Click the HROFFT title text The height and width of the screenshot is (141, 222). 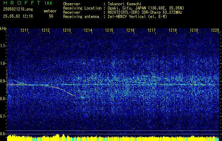tap(22, 3)
